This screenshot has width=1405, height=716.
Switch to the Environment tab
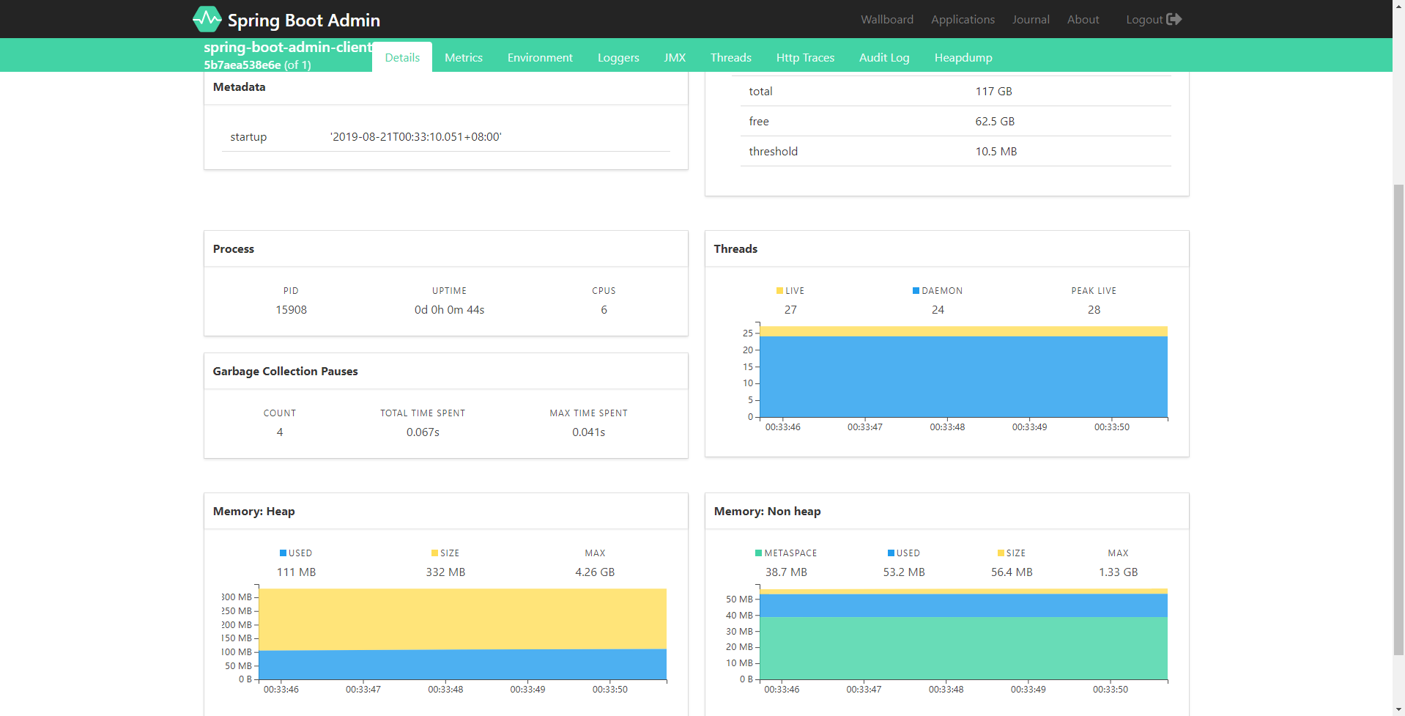(540, 57)
